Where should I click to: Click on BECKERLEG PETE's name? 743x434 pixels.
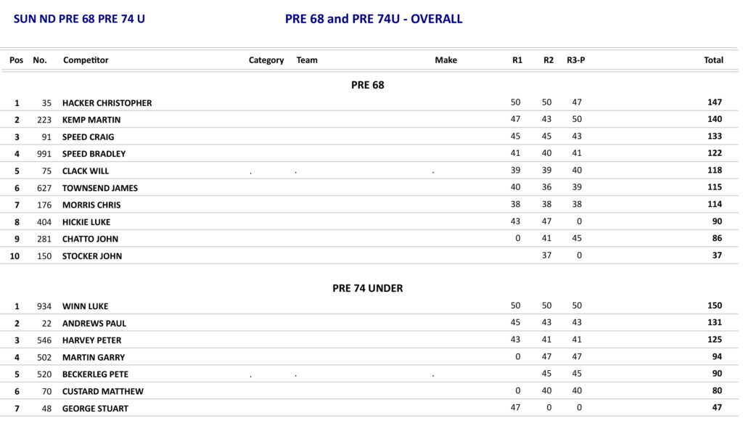click(x=95, y=374)
